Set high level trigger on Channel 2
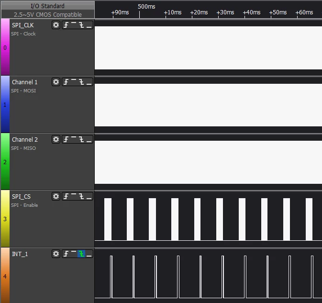The height and width of the screenshot is (303, 322). tap(74, 139)
